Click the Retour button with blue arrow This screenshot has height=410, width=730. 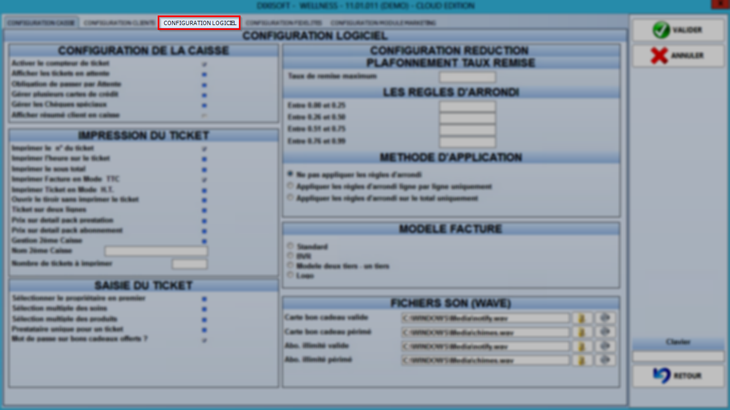point(678,376)
